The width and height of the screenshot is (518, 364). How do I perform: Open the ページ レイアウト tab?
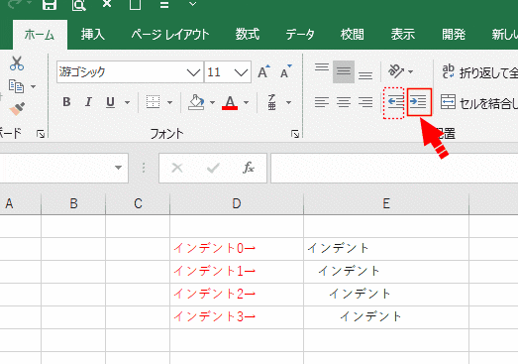tap(170, 35)
